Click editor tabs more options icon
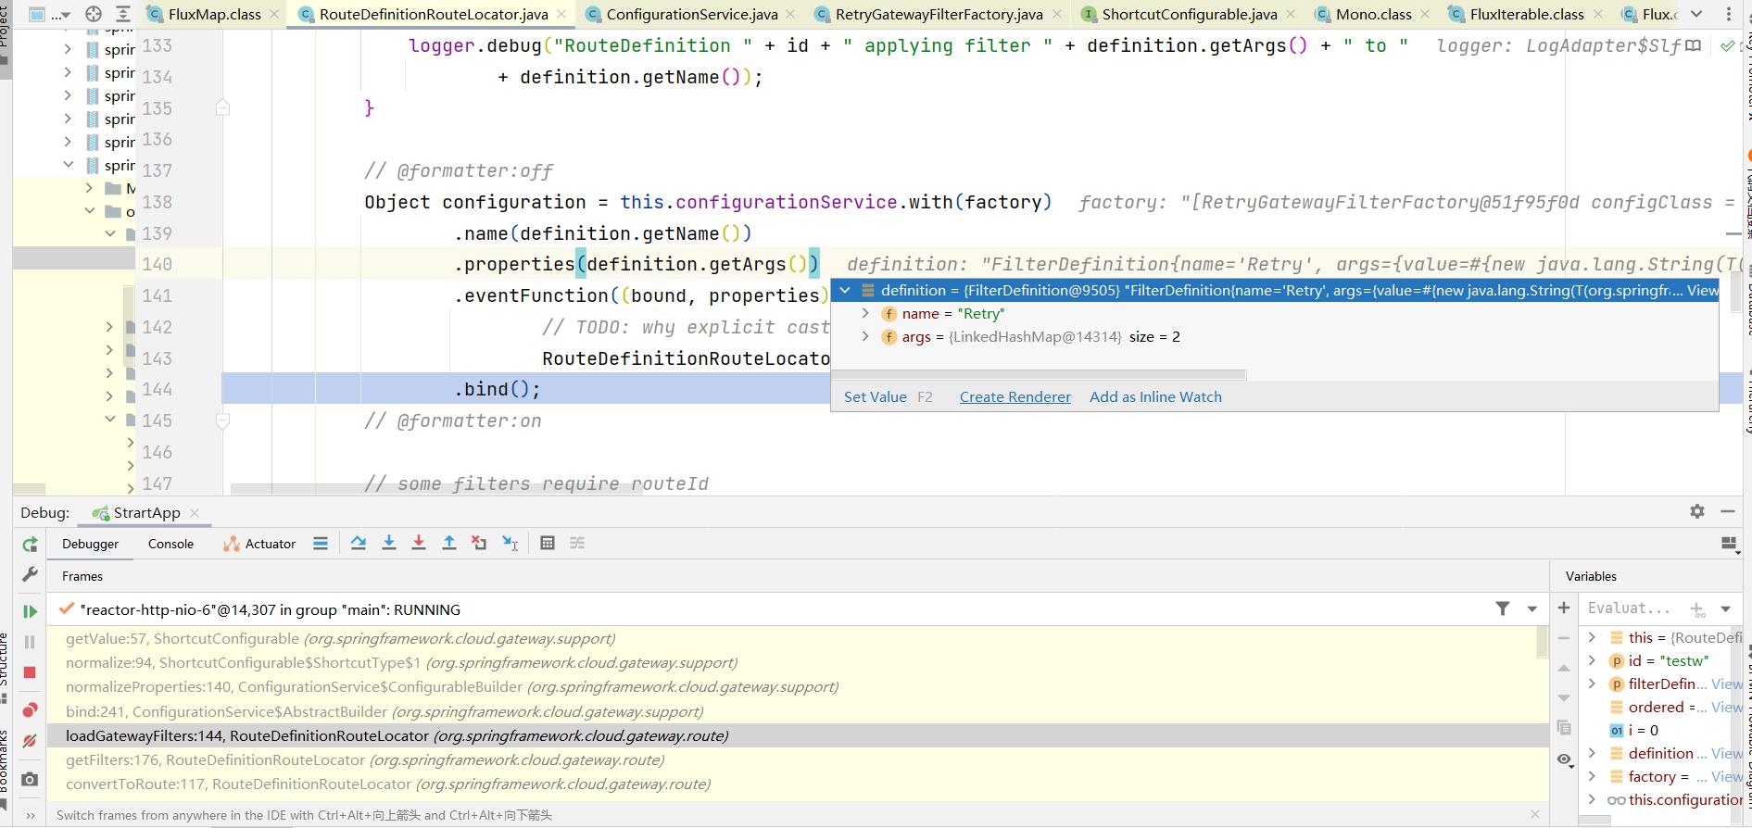1752x828 pixels. [x=1730, y=14]
